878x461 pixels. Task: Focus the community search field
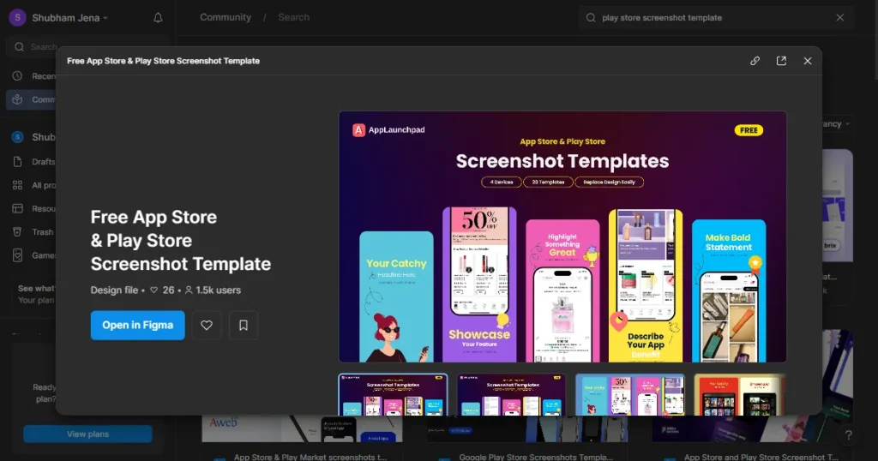click(715, 18)
